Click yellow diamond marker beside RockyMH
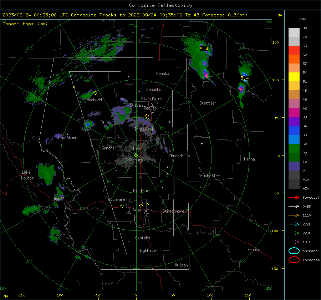This screenshot has height=300, width=321. pos(95,93)
